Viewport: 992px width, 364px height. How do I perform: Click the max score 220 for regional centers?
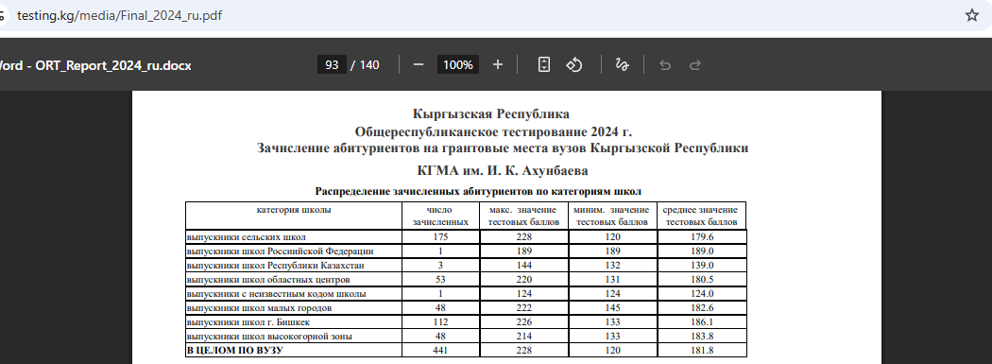tap(523, 279)
